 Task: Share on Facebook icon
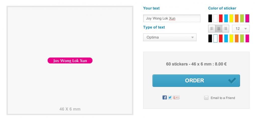[165, 98]
